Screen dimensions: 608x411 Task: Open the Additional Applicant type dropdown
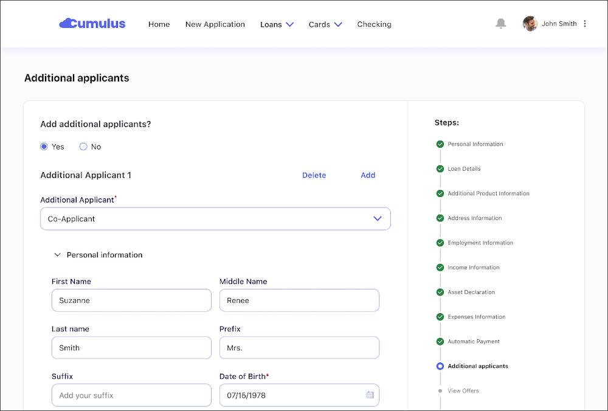tap(215, 219)
